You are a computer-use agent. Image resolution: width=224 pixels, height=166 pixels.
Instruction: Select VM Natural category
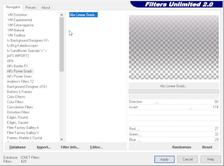point(16,30)
